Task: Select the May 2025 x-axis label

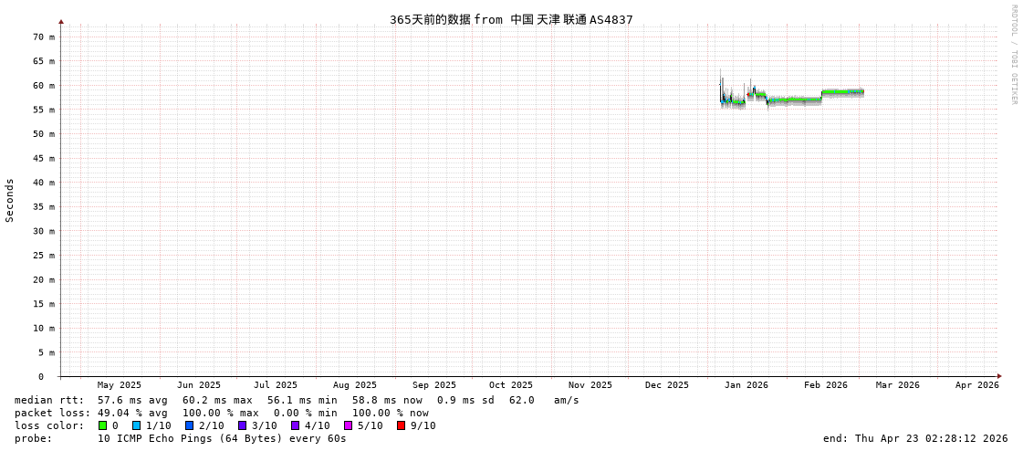Action: click(x=119, y=385)
